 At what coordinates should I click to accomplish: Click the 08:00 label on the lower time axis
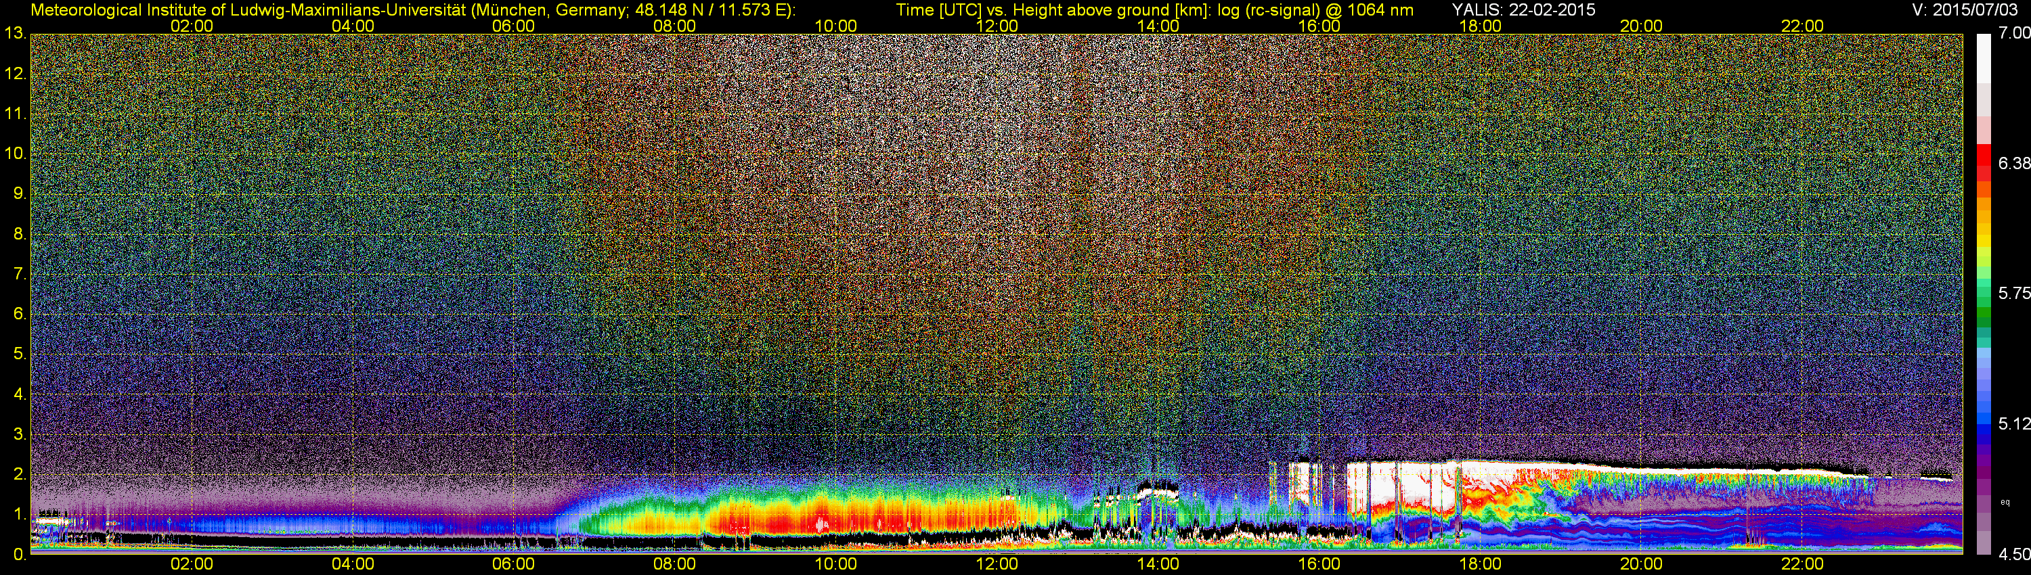point(675,564)
